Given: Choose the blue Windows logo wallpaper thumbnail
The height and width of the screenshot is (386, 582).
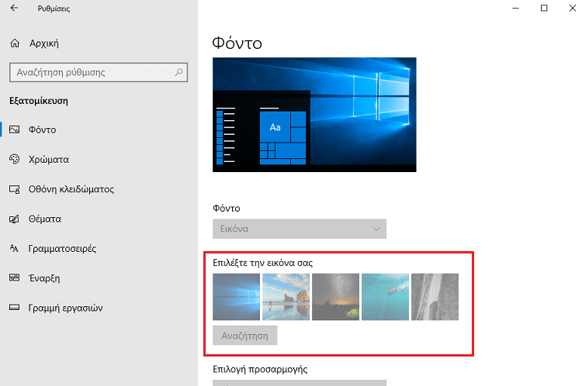Looking at the screenshot, I should (236, 297).
